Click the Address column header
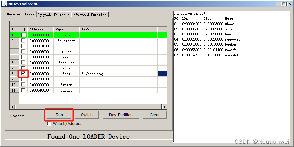Viewport: 294px width, 147px height. point(40,30)
